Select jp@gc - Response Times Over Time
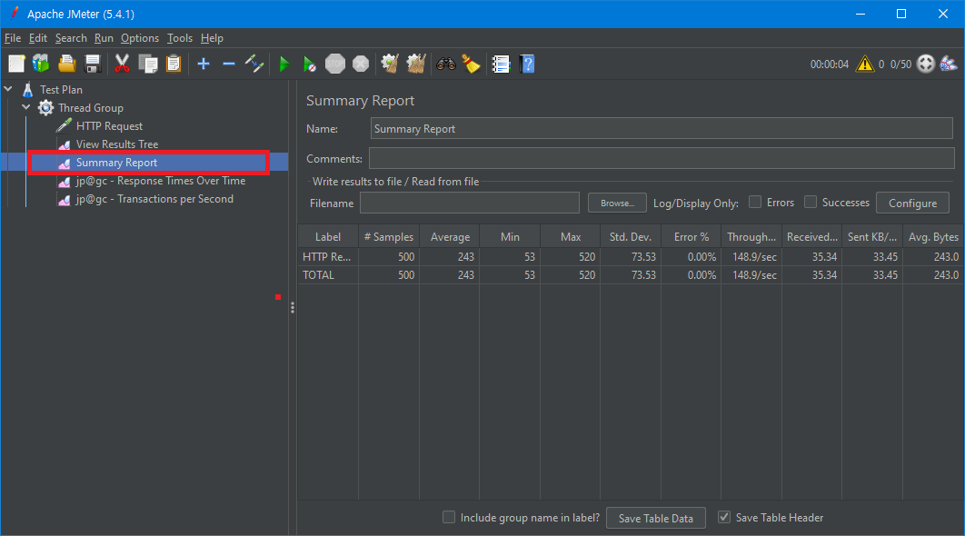Image resolution: width=965 pixels, height=536 pixels. (161, 181)
